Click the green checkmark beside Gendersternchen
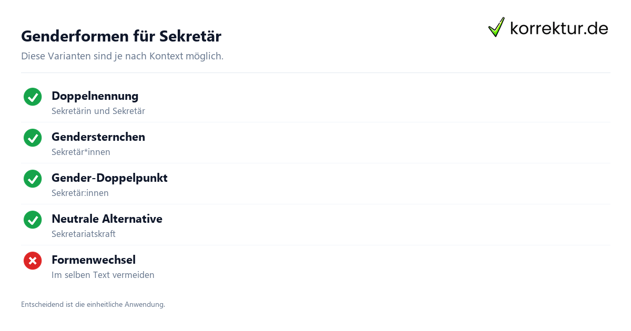 point(33,138)
